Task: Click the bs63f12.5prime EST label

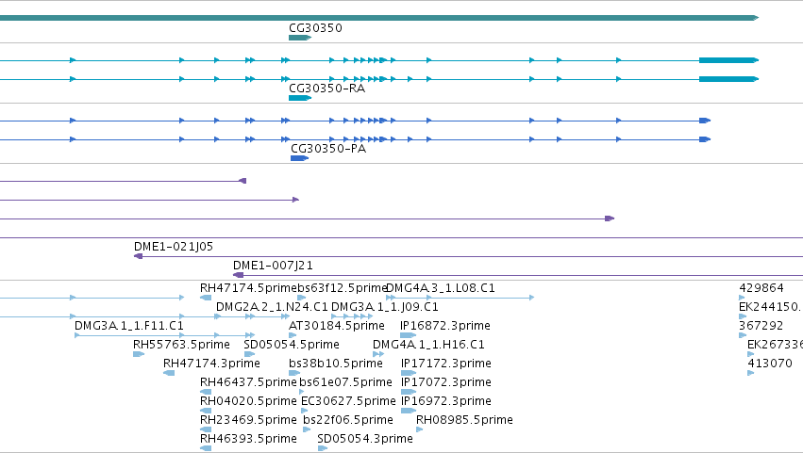Action: 343,288
